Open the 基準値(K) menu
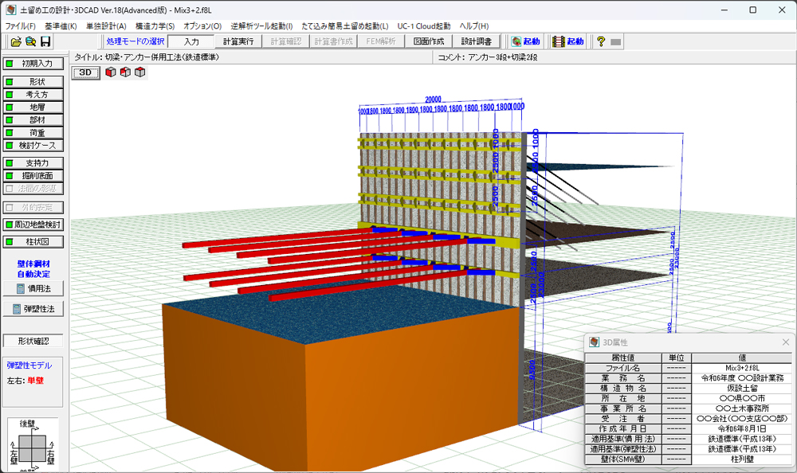Screen dimensions: 797x473 coord(61,26)
